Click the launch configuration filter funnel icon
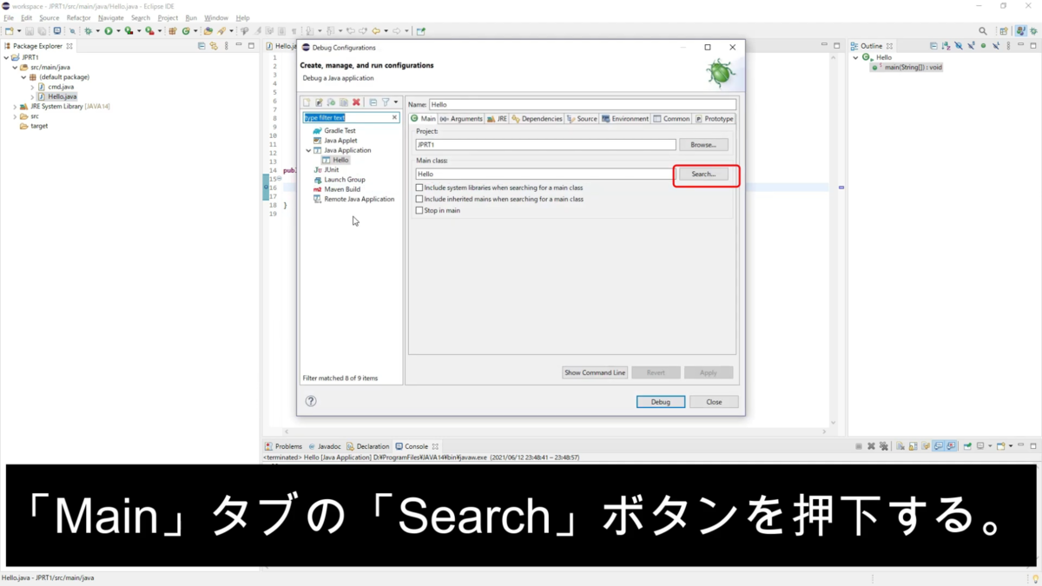This screenshot has height=586, width=1042. click(386, 102)
